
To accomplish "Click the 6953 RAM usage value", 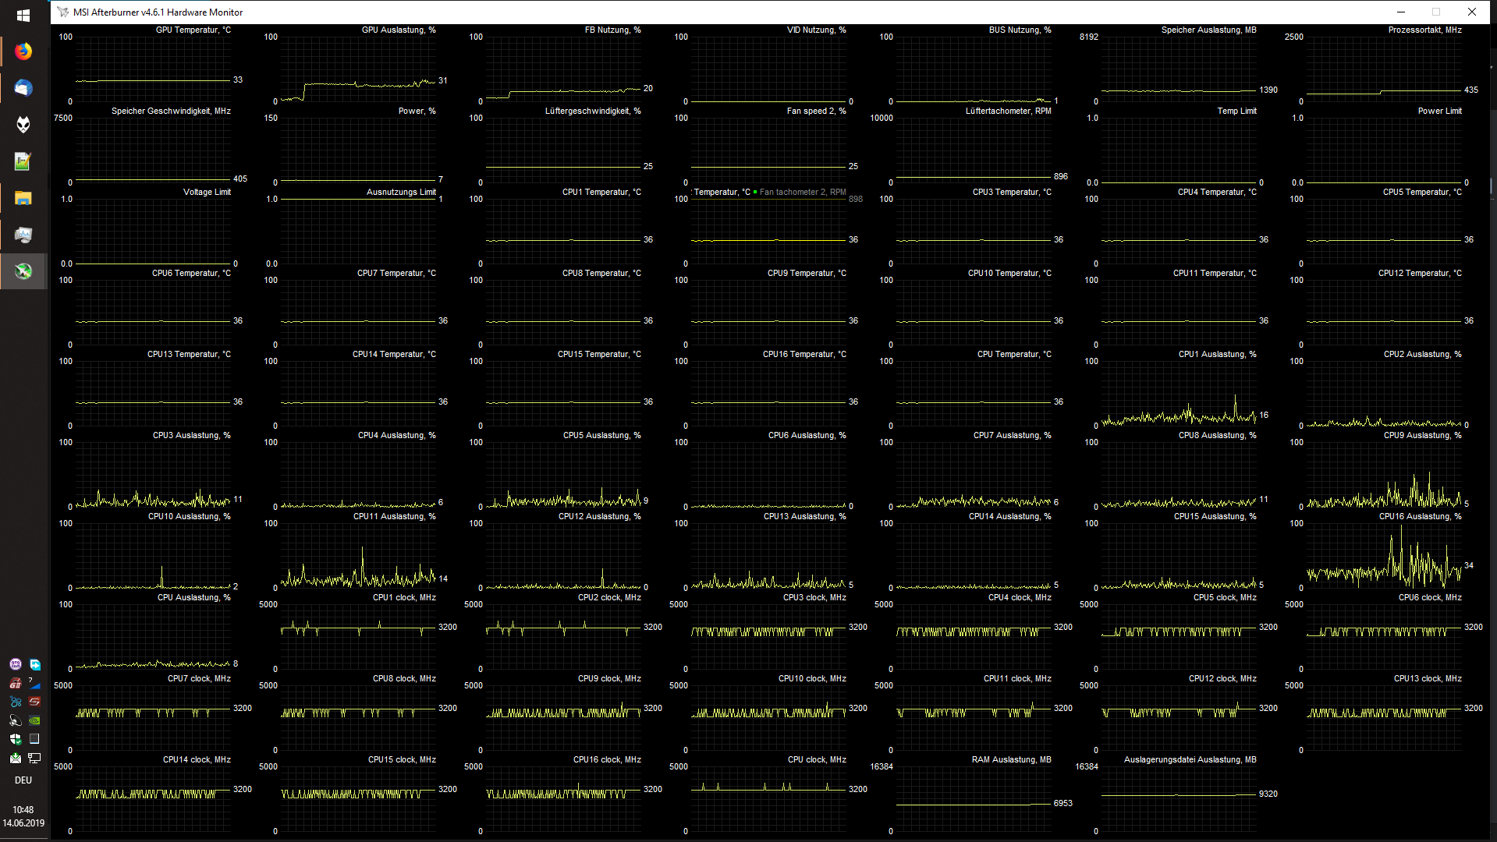I will pyautogui.click(x=1062, y=803).
